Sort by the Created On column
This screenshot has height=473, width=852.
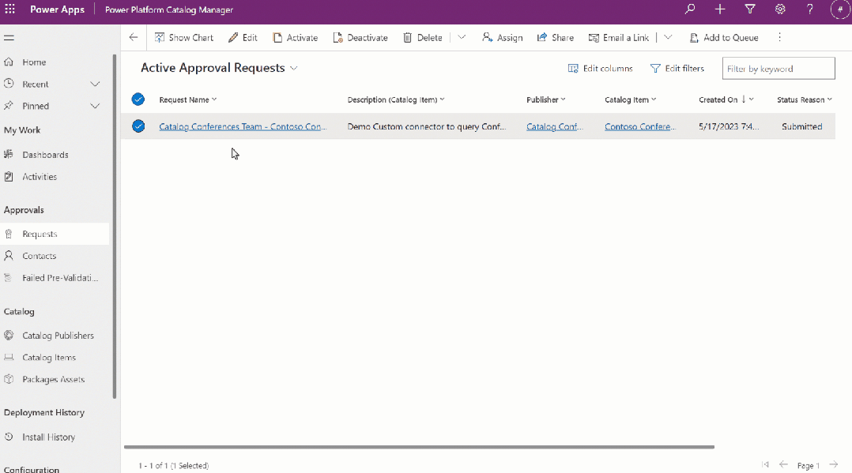coord(726,100)
